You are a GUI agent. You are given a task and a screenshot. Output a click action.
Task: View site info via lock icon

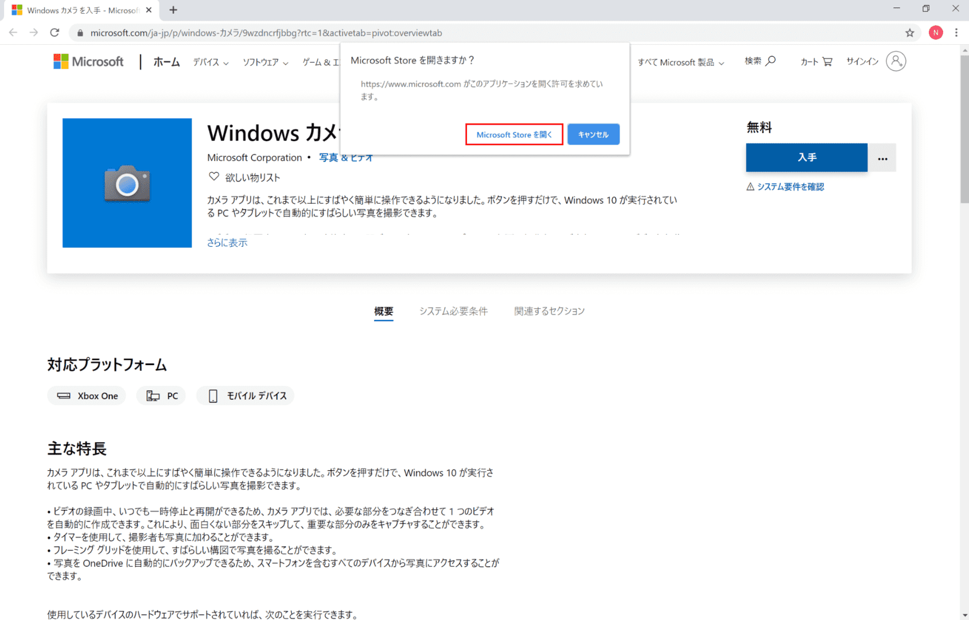coord(80,33)
